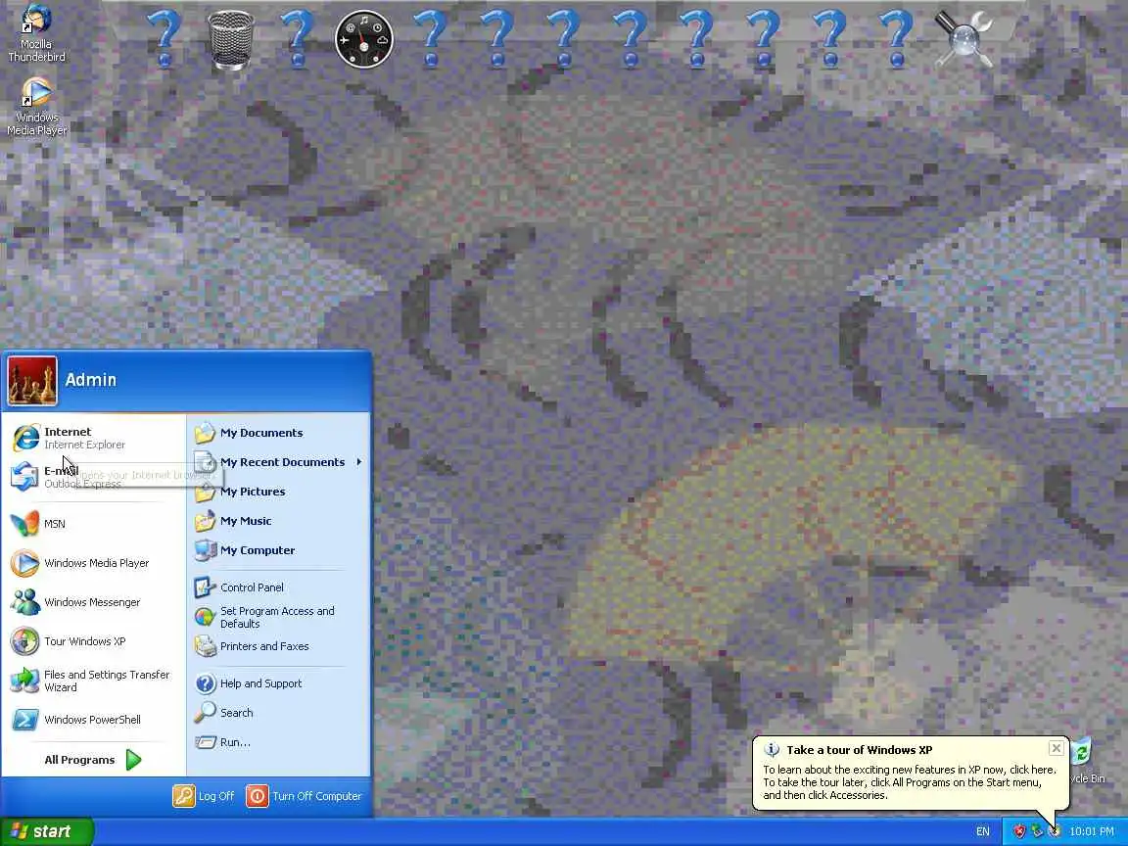
Task: Open the Dashboard gauge icon in dock
Action: pyautogui.click(x=364, y=39)
